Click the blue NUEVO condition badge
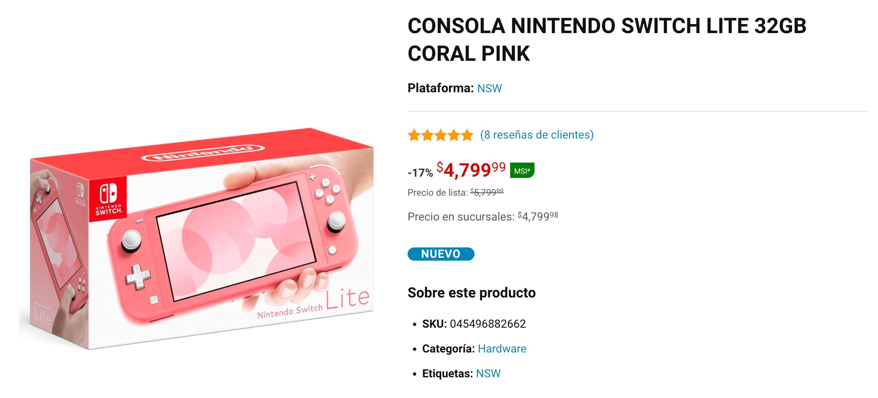 click(x=441, y=254)
